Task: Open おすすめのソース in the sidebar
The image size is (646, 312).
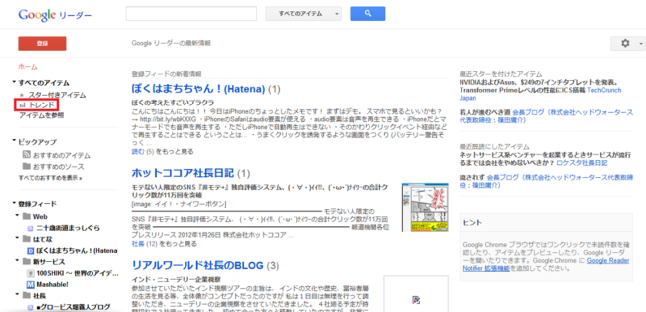Action: tap(59, 166)
